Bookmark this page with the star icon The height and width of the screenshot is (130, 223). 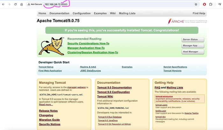pyautogui.click(x=196, y=4)
